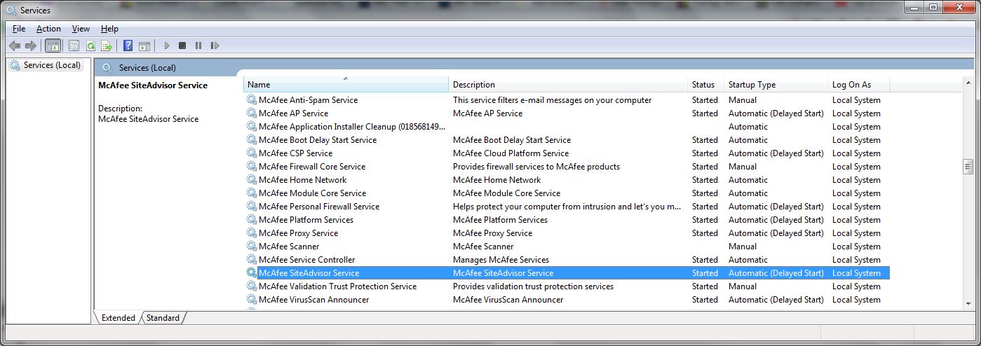Click the Export List toolbar icon
981x346 pixels.
point(107,46)
